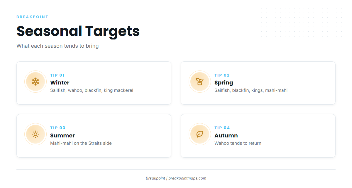Open the breakpointmaps.com footer link
The height and width of the screenshot is (188, 352).
(187, 178)
